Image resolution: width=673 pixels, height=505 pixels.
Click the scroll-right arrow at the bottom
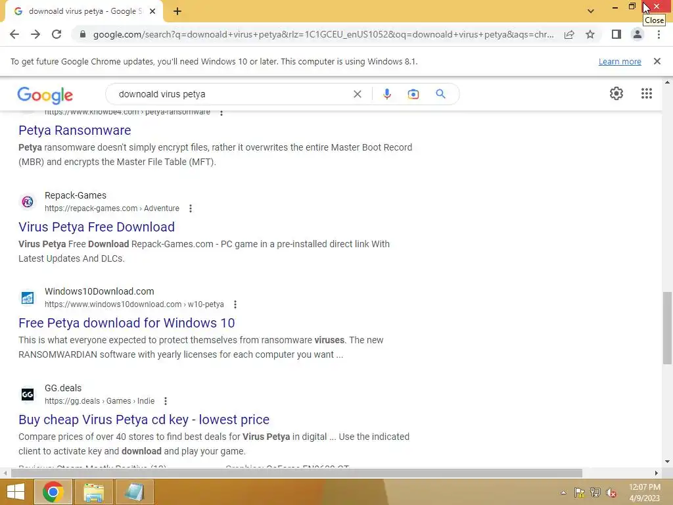tap(657, 473)
